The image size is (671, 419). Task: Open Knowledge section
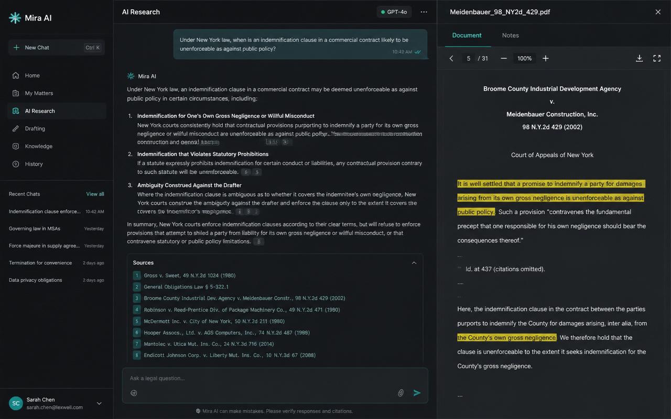click(x=57, y=146)
